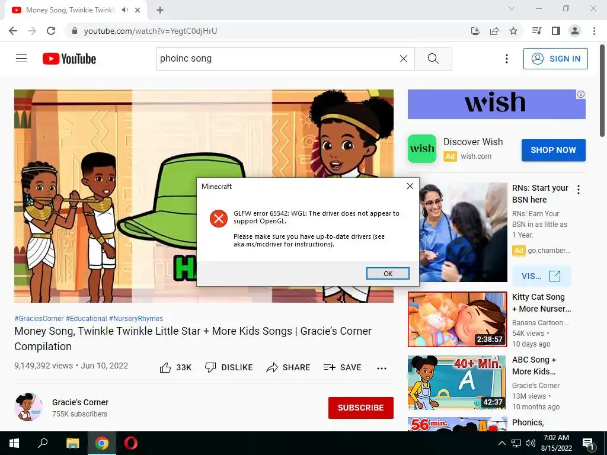
Task: Click the DISLIKE button
Action: [x=229, y=367]
